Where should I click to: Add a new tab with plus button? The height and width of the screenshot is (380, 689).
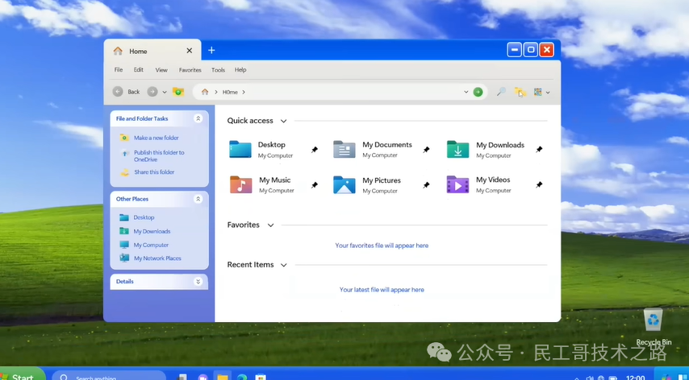[x=211, y=51]
